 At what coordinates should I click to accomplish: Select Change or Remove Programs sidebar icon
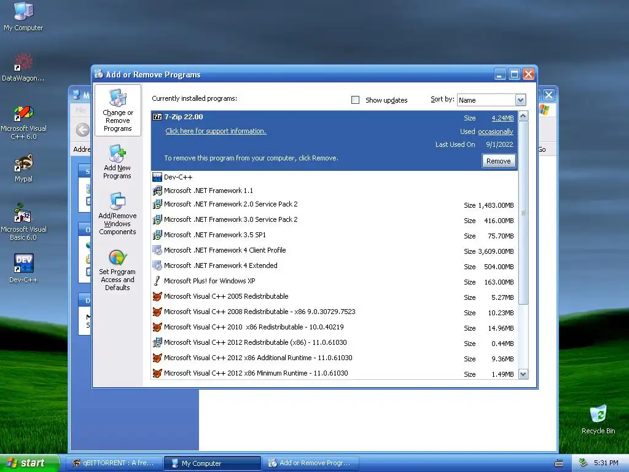coord(117,111)
